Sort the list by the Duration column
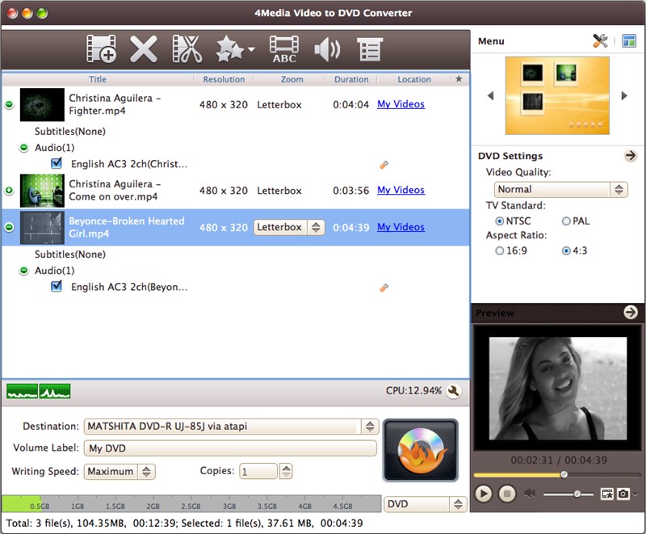Viewport: 646px width, 534px height. tap(351, 79)
